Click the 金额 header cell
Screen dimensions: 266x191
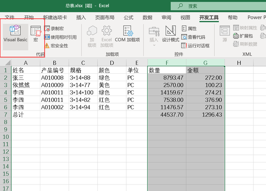point(205,70)
